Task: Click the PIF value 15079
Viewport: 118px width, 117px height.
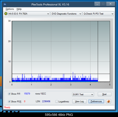Action: 27,94
